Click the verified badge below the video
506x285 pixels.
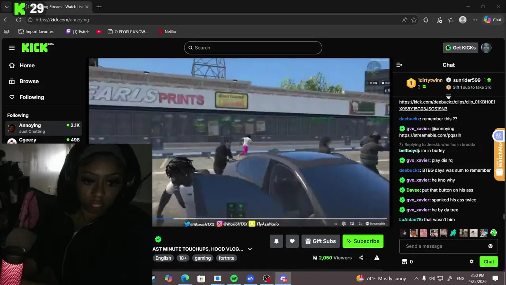coord(158,239)
